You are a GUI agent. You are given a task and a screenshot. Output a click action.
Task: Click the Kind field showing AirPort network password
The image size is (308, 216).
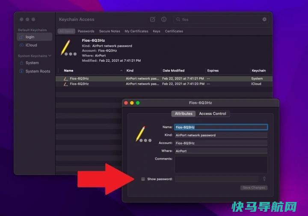[x=221, y=135]
